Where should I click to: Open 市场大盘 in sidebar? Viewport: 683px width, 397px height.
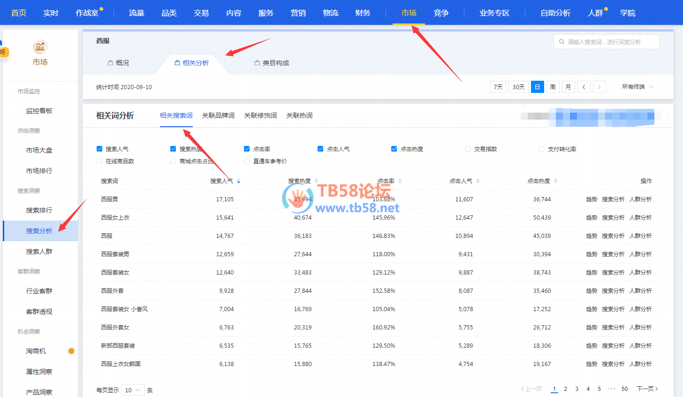click(39, 150)
